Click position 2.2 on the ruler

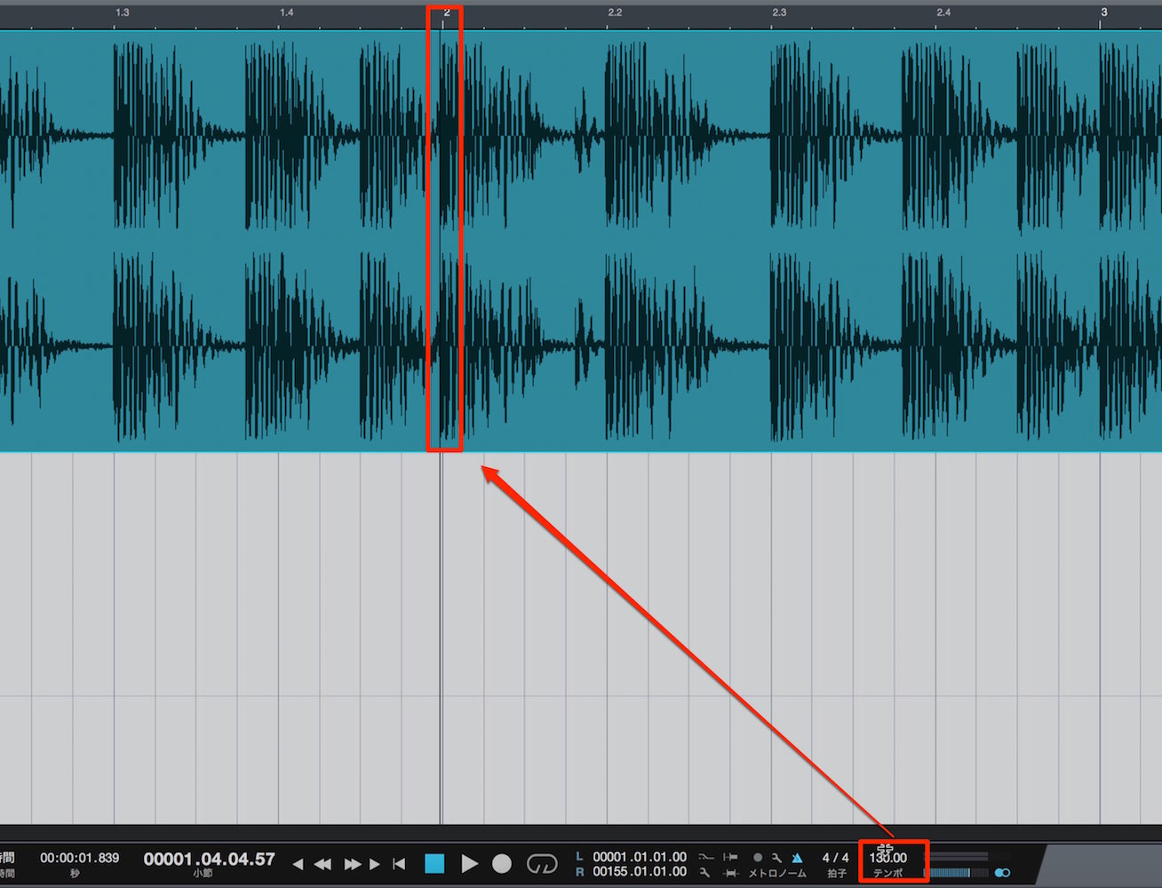pos(615,12)
